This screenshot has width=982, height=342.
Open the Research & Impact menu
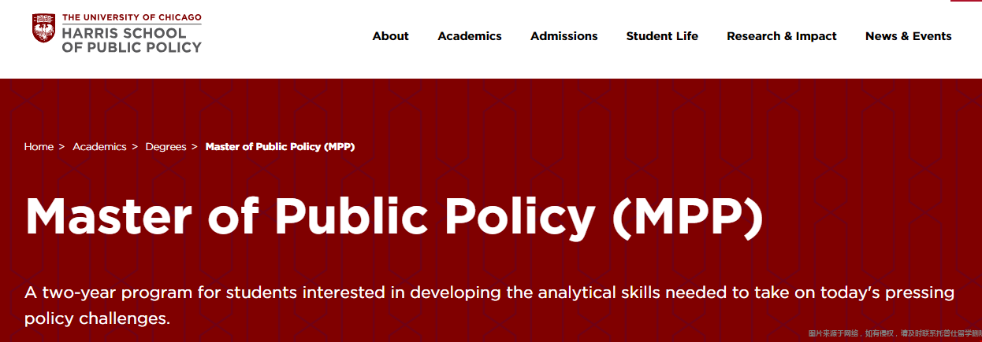point(782,36)
